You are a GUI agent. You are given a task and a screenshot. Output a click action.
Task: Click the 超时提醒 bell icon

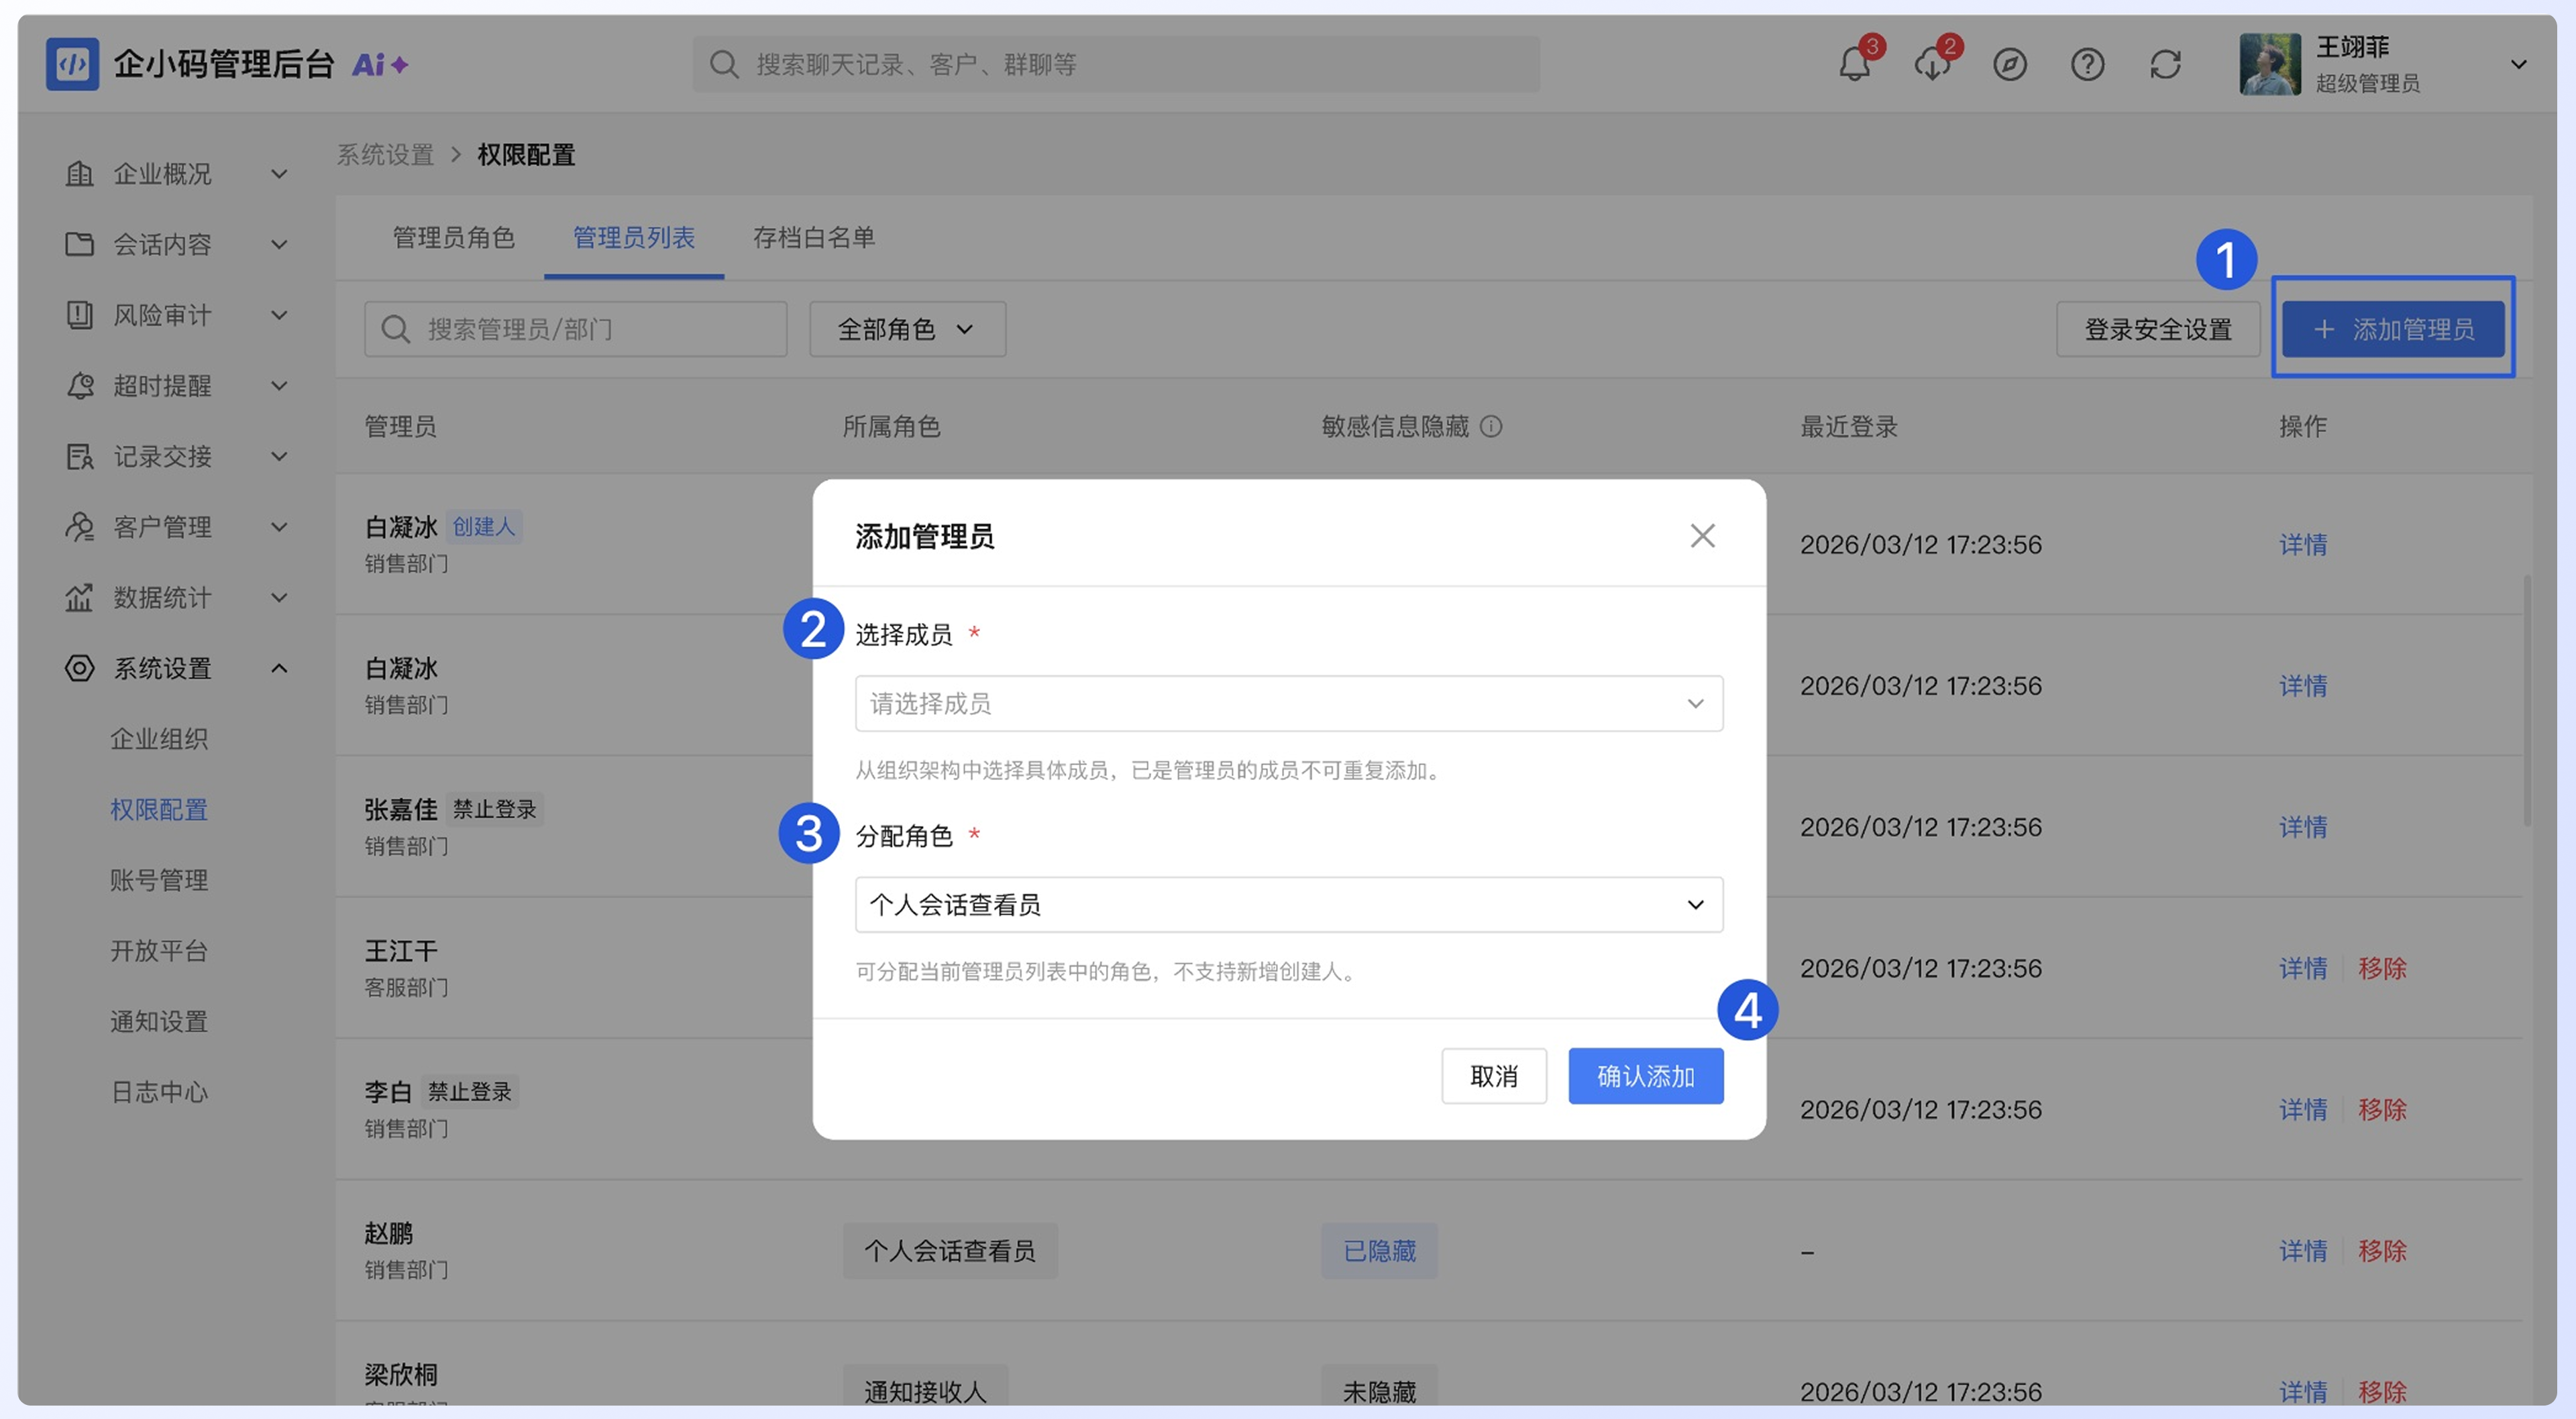click(79, 386)
